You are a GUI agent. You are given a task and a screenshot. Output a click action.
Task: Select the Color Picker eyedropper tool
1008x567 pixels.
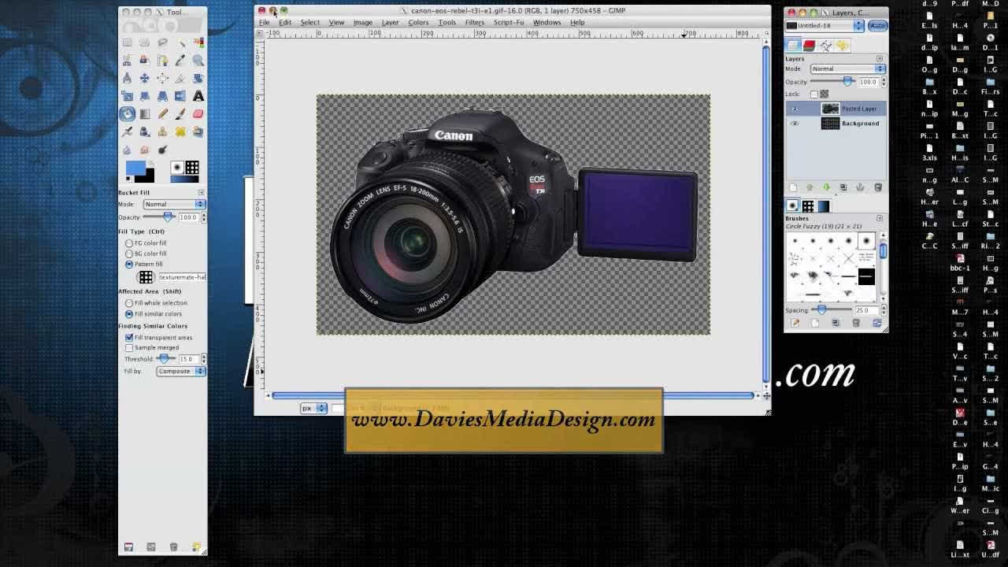click(x=180, y=60)
